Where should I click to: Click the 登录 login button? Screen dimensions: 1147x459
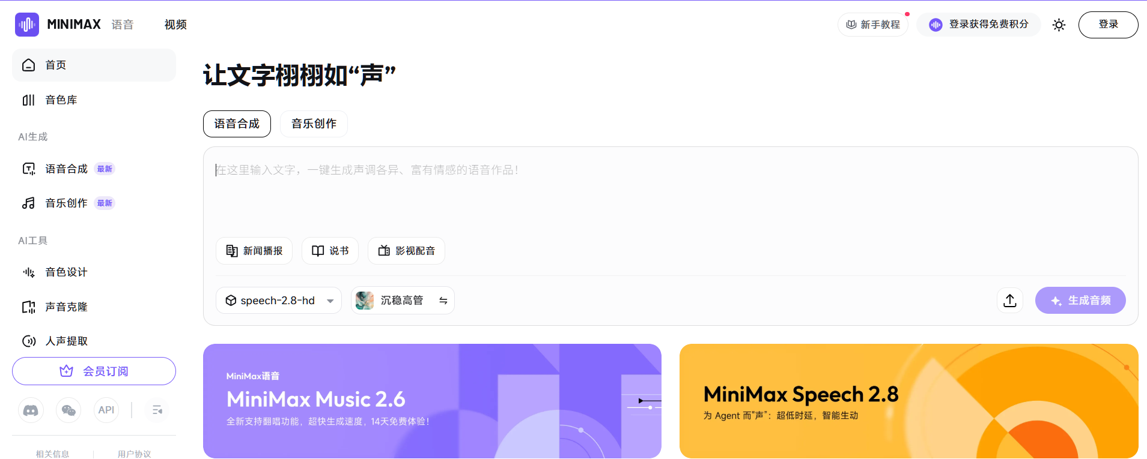point(1108,25)
